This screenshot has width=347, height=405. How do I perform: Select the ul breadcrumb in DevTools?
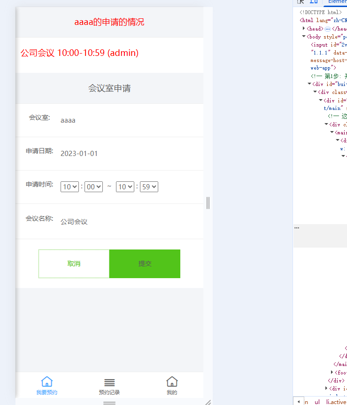coord(317,402)
